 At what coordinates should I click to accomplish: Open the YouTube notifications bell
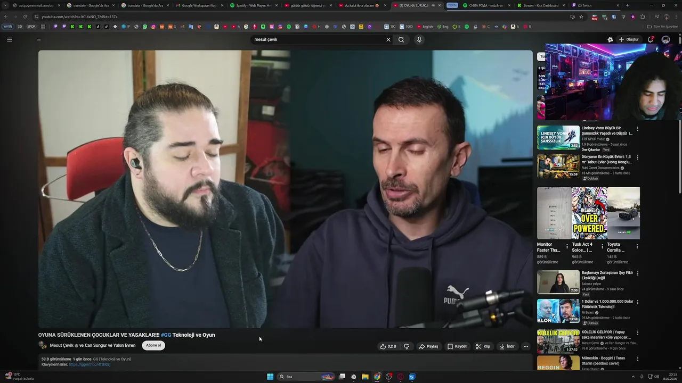click(x=651, y=39)
